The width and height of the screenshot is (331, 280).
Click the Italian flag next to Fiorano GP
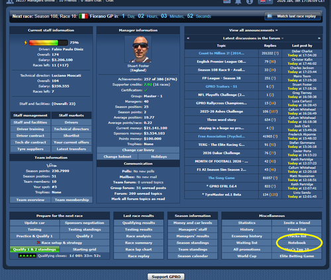coord(83,17)
